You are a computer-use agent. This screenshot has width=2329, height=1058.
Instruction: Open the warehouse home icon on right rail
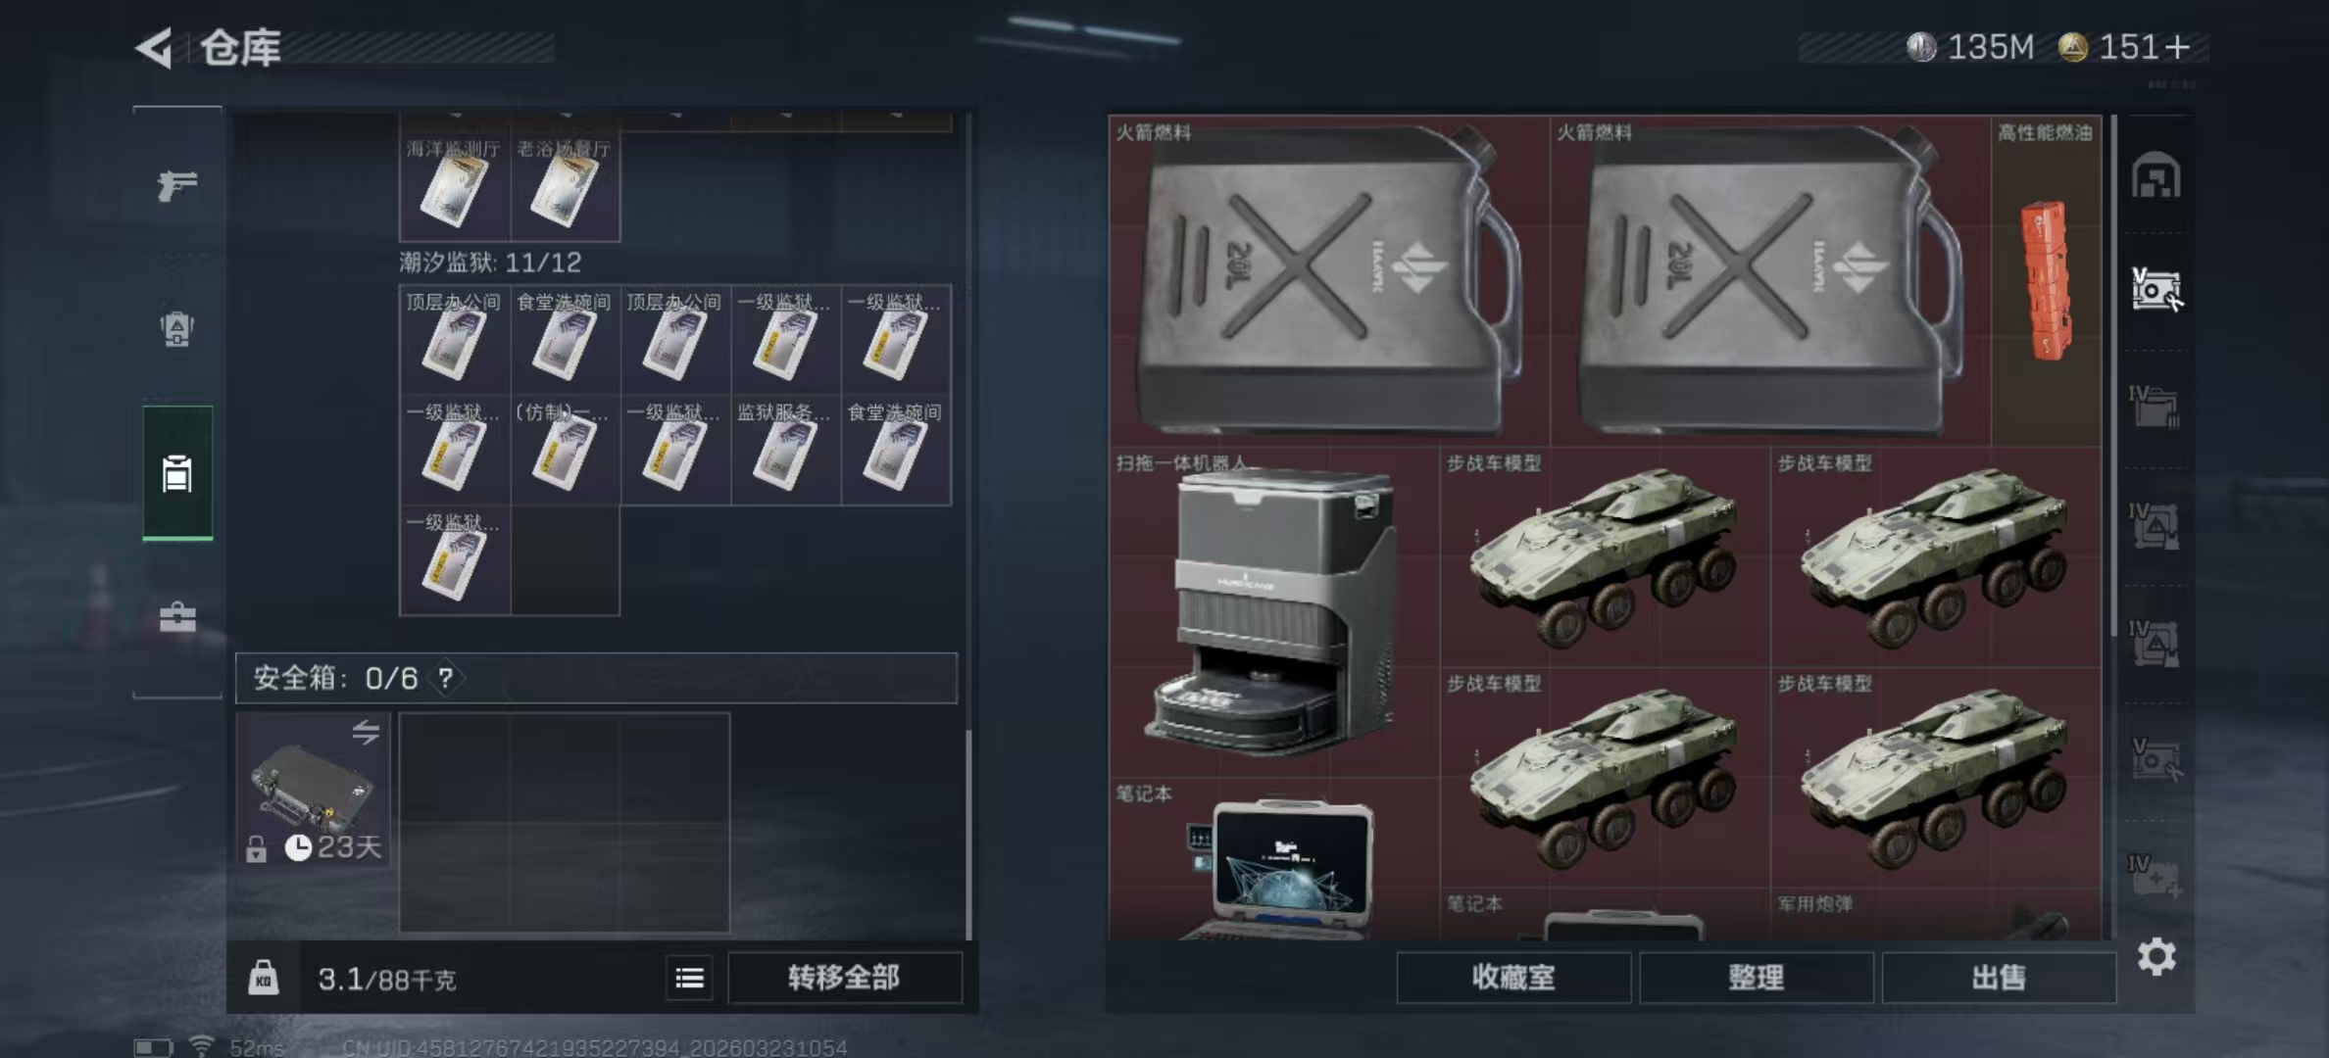pos(2156,175)
